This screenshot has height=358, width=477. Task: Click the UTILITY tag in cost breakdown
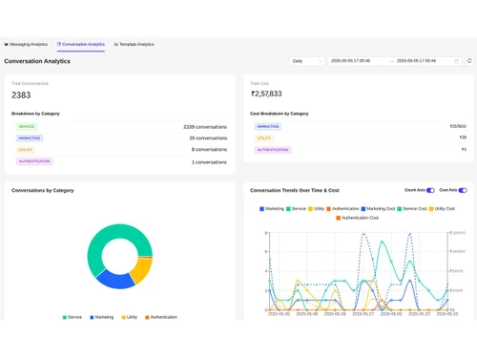pyautogui.click(x=264, y=138)
